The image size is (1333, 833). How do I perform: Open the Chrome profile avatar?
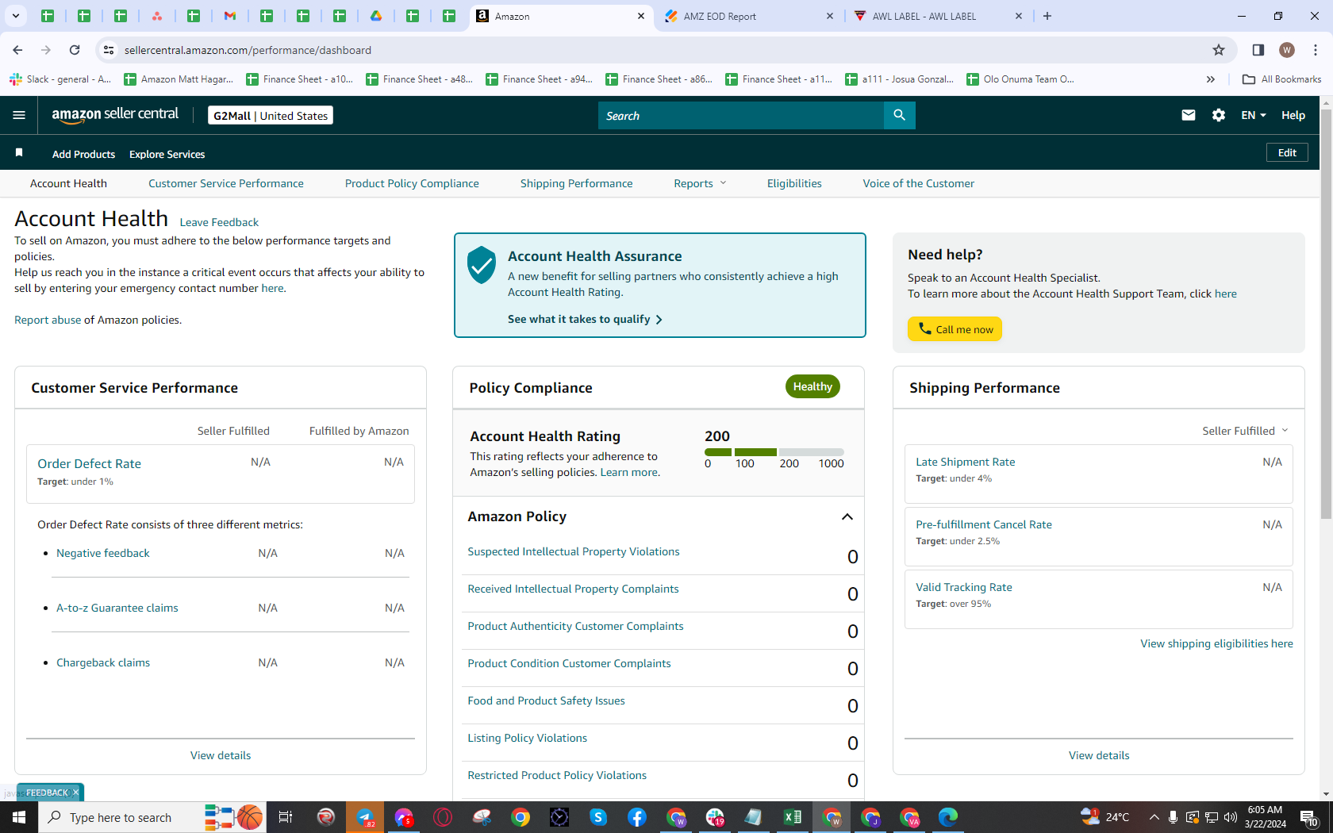click(1287, 50)
